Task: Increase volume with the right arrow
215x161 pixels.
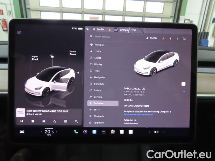Action: click(x=164, y=132)
